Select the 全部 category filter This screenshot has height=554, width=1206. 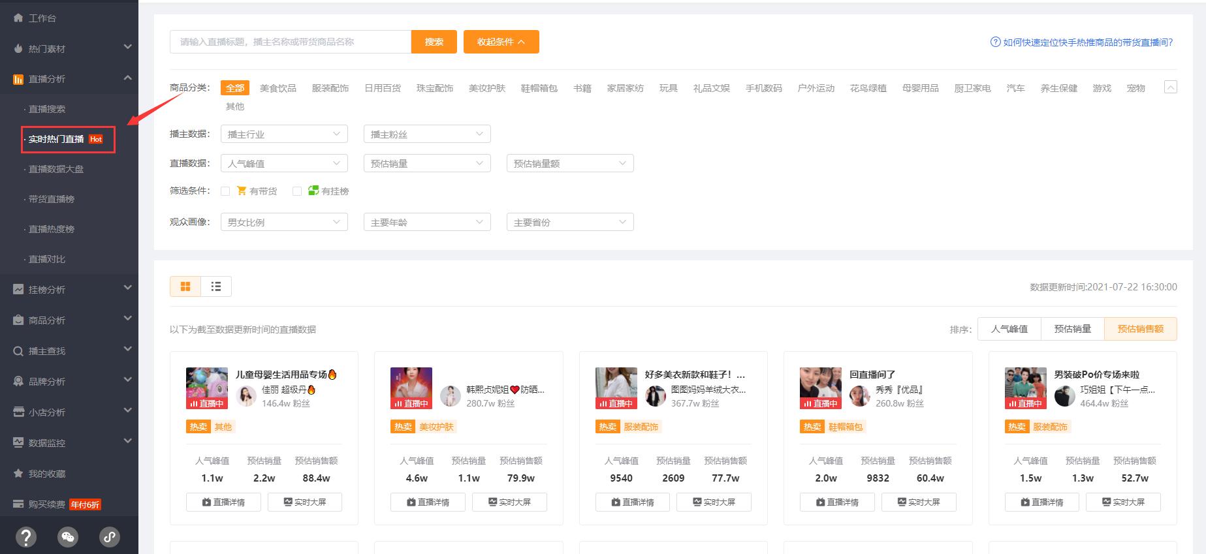pos(235,88)
